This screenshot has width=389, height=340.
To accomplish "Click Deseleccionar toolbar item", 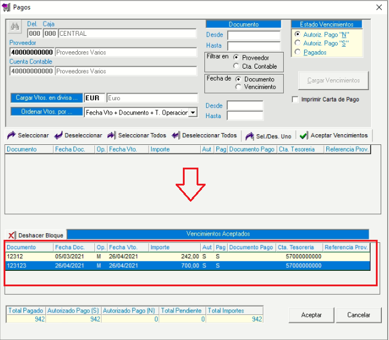I will click(x=78, y=135).
